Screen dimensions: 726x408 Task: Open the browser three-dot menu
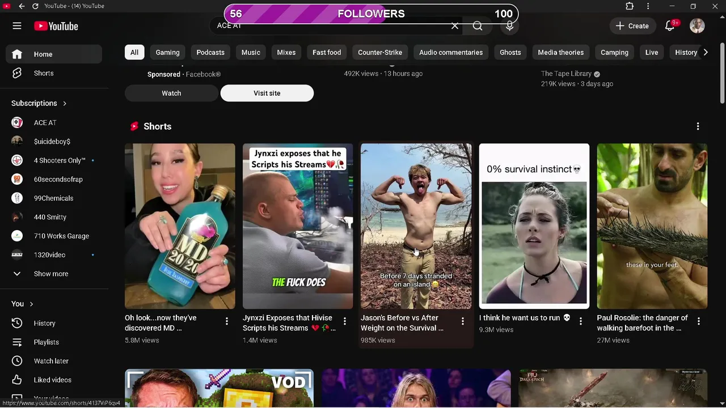(x=648, y=6)
